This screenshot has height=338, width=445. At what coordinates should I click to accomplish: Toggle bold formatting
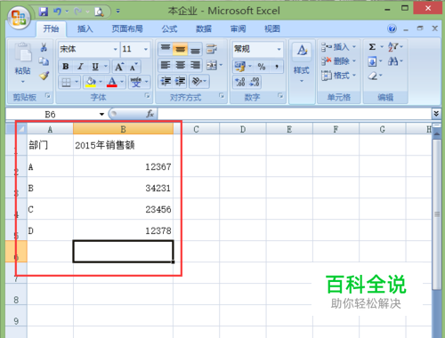66,67
